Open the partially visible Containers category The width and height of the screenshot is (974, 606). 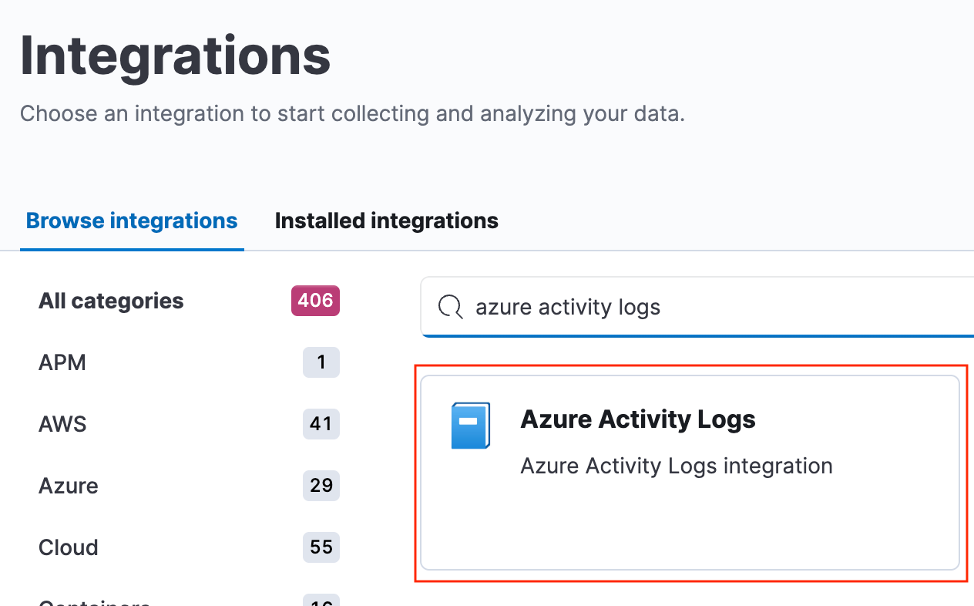(x=94, y=601)
